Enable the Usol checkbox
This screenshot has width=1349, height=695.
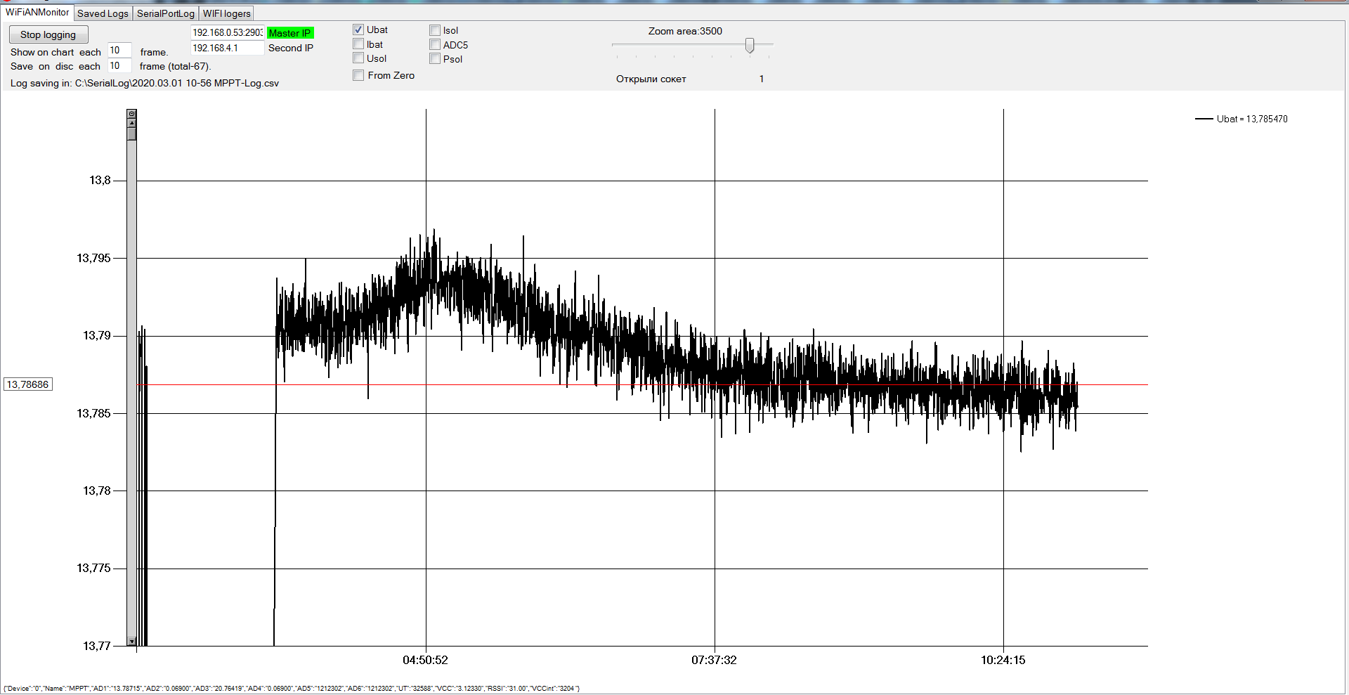358,58
